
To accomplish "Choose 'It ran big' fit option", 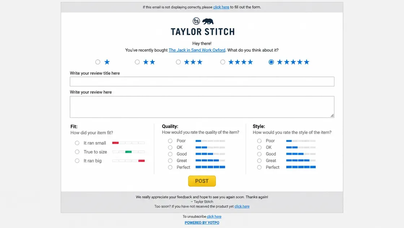I will click(x=77, y=161).
